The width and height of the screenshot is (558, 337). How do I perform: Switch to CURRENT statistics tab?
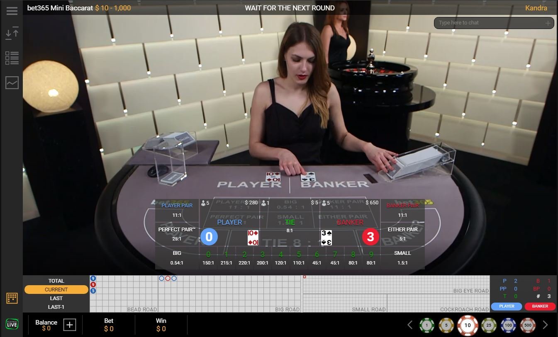56,289
